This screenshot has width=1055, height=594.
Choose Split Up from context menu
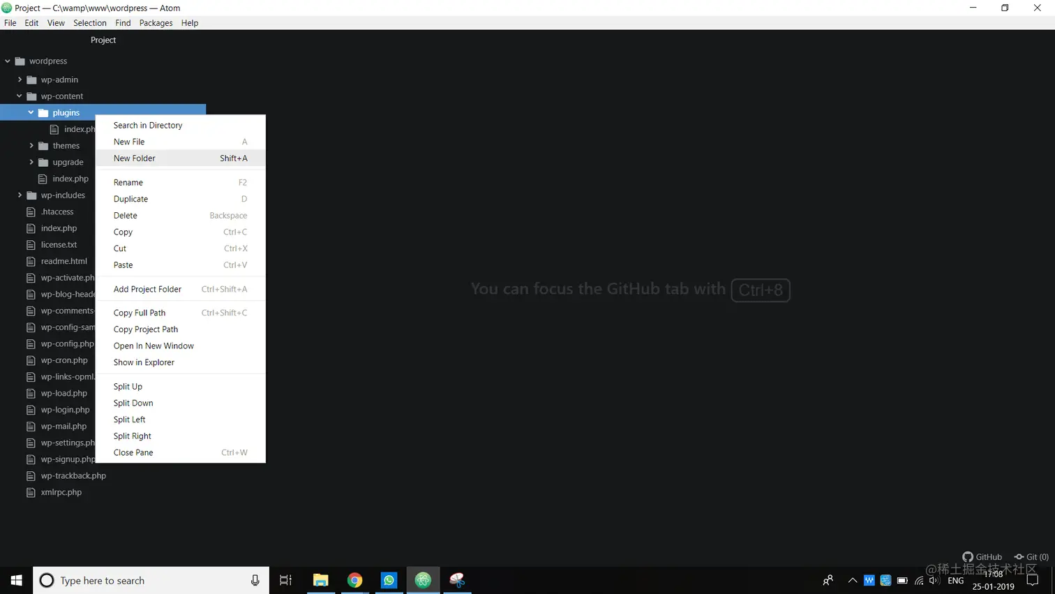tap(180, 387)
